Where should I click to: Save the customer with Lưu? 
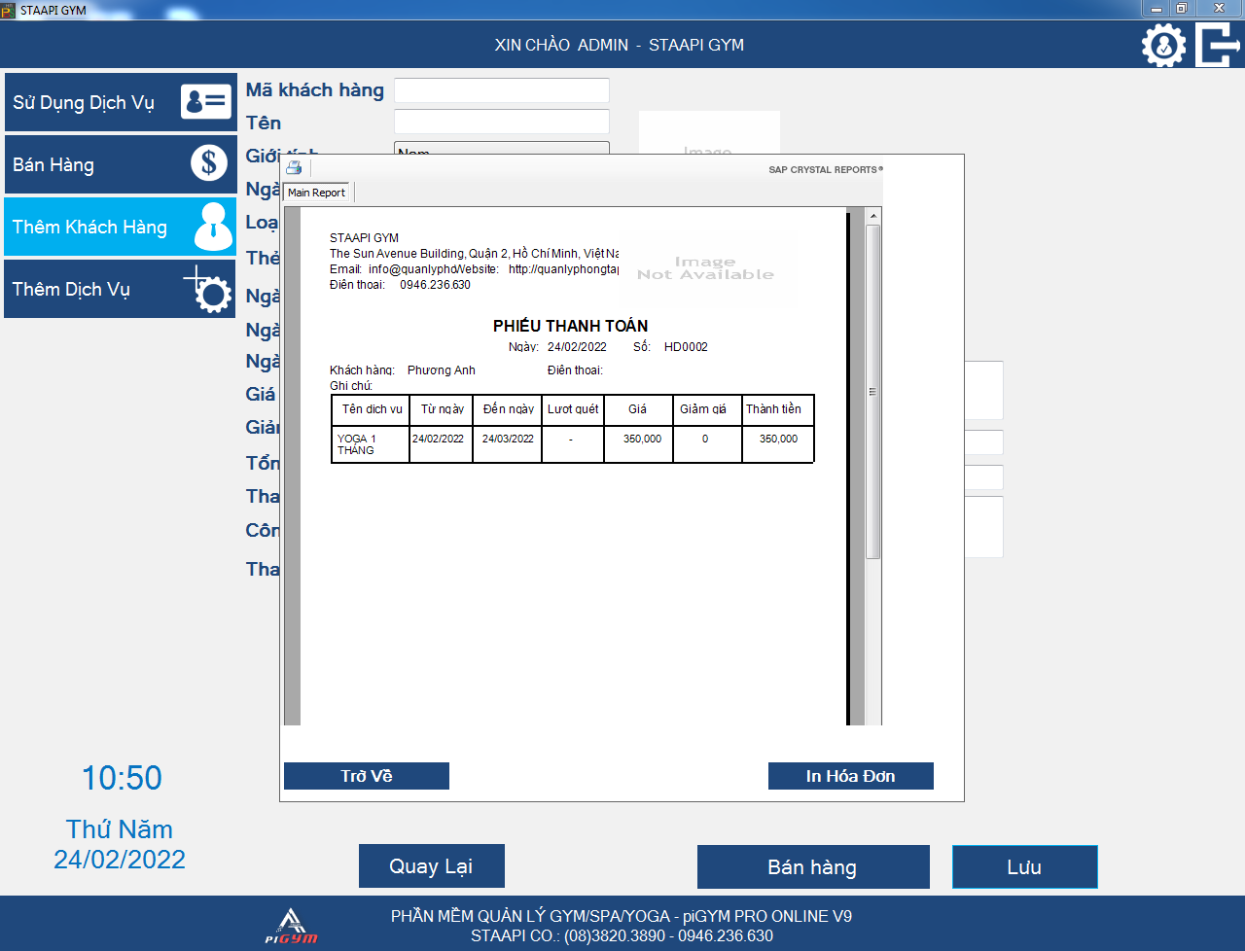pyautogui.click(x=1024, y=866)
